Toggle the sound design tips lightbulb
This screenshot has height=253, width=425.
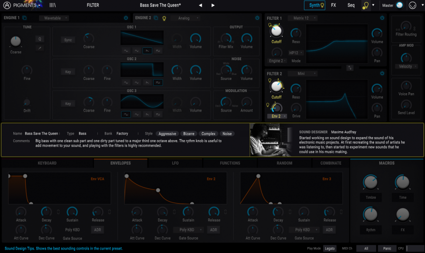366,5
